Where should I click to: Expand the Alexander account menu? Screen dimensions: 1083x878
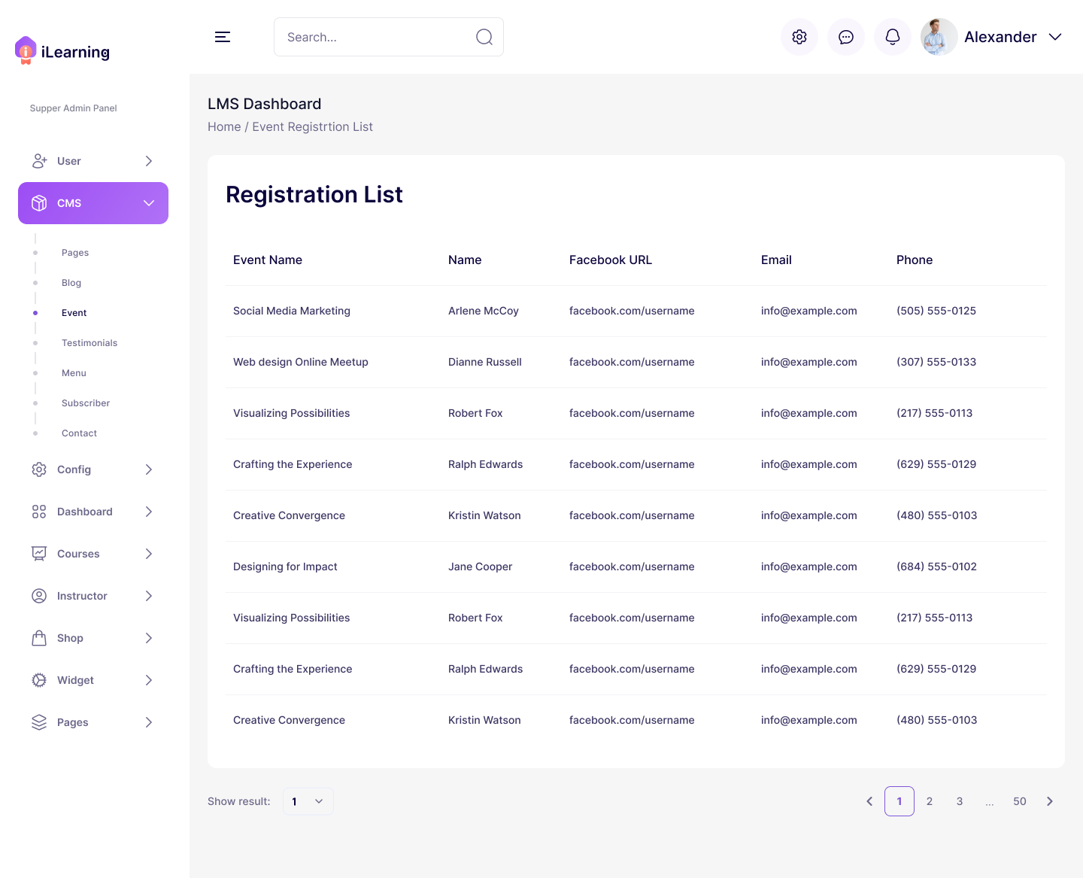pos(1056,36)
